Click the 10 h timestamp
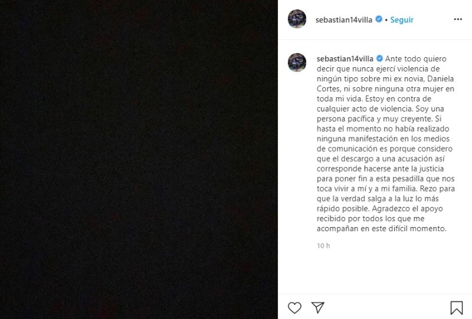 tap(323, 246)
